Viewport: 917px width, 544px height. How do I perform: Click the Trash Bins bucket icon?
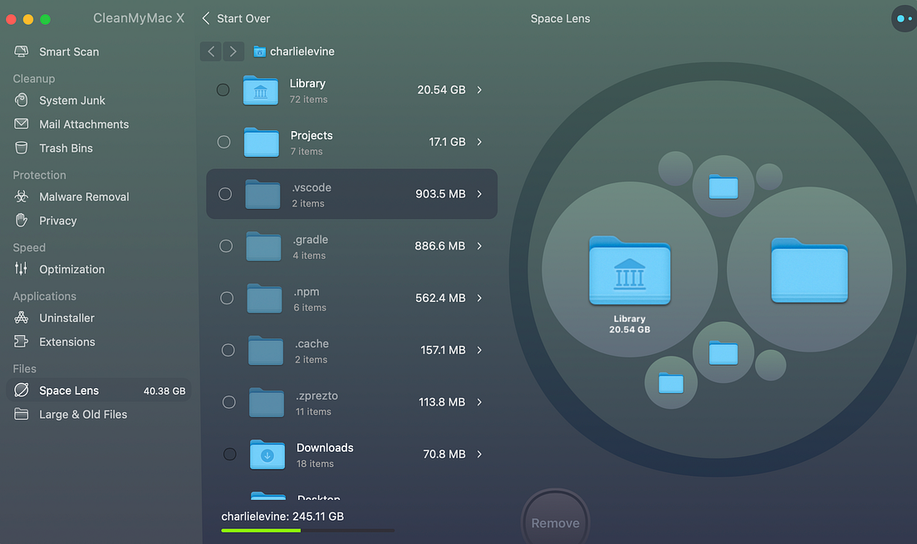click(x=21, y=148)
